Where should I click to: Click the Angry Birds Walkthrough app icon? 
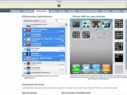[x=28, y=59]
